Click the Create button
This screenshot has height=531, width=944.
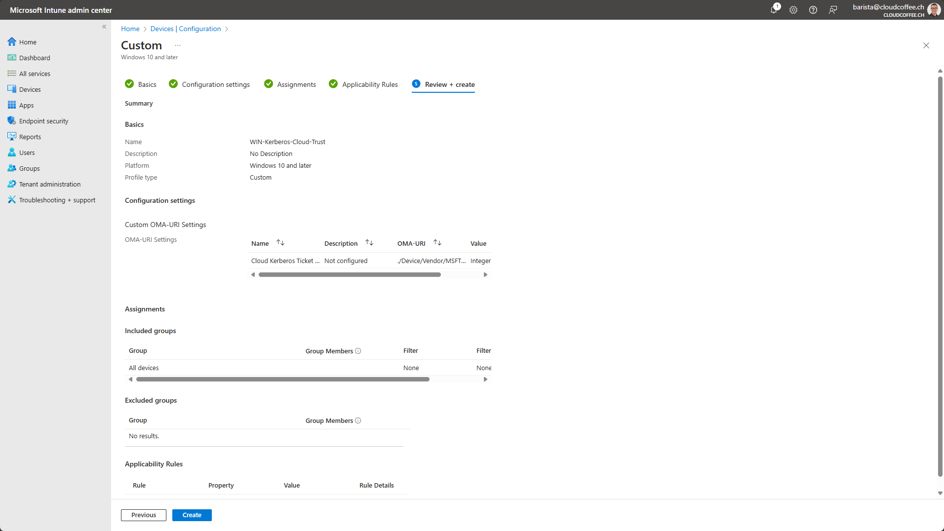[192, 515]
